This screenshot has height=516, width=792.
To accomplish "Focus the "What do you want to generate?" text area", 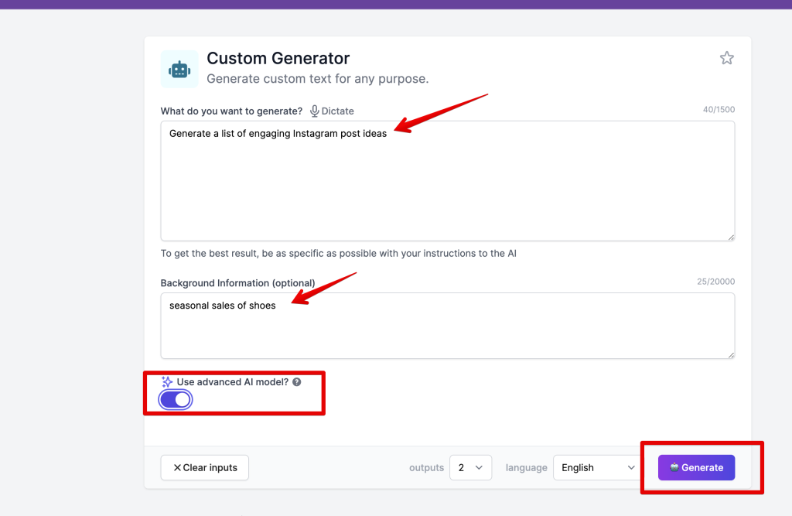I will 447,186.
